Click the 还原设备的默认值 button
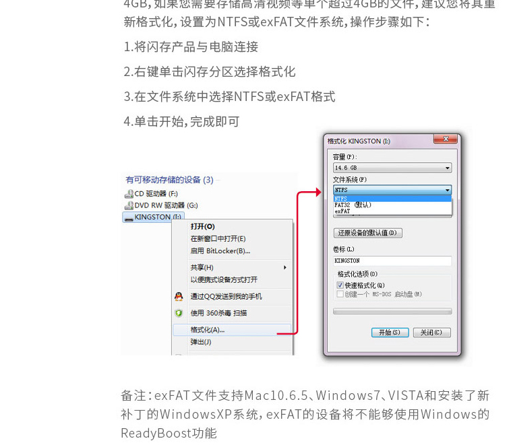511x445 pixels. pos(367,233)
